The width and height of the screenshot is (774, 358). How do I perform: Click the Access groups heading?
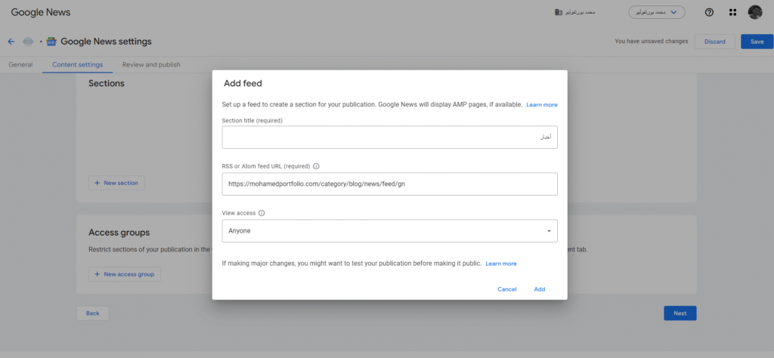(x=119, y=233)
